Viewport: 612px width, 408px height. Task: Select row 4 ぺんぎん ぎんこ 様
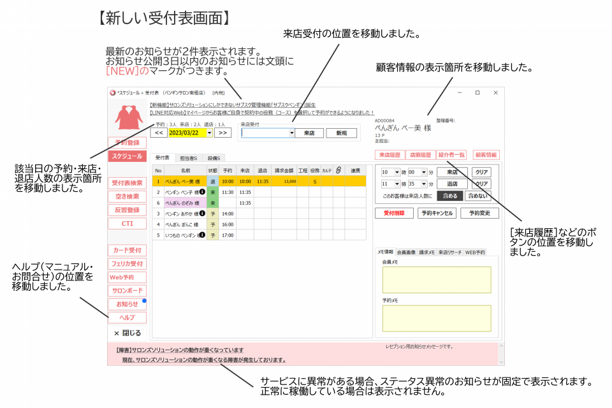click(259, 224)
